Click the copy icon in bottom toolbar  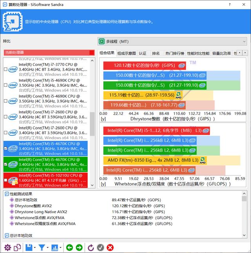click(x=17, y=248)
